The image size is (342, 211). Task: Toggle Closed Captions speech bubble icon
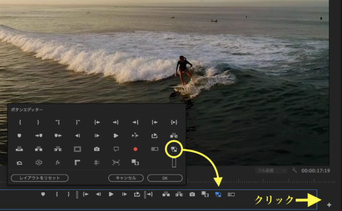coord(116,149)
